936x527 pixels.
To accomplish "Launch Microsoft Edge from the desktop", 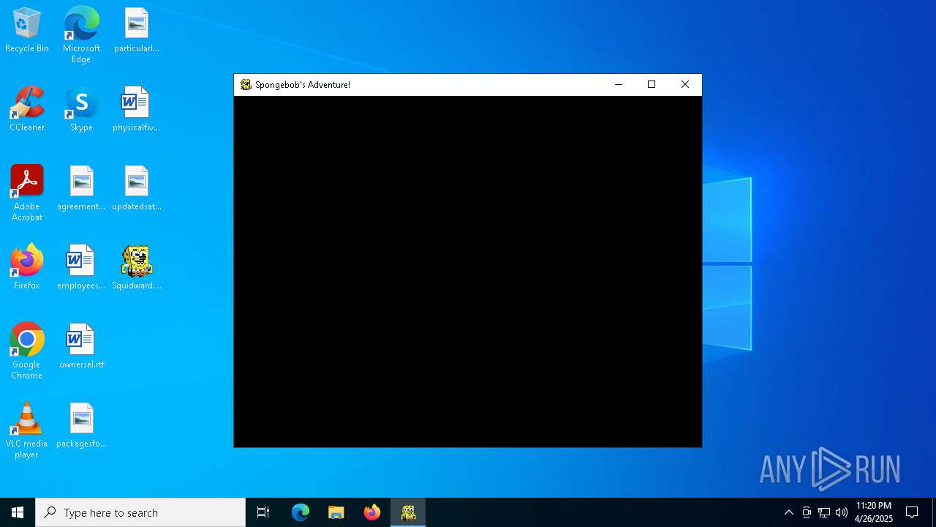I will tap(81, 35).
